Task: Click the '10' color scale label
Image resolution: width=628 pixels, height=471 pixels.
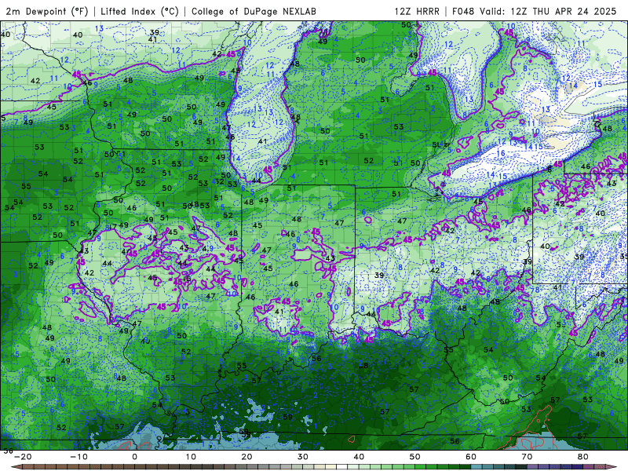Action: click(191, 457)
